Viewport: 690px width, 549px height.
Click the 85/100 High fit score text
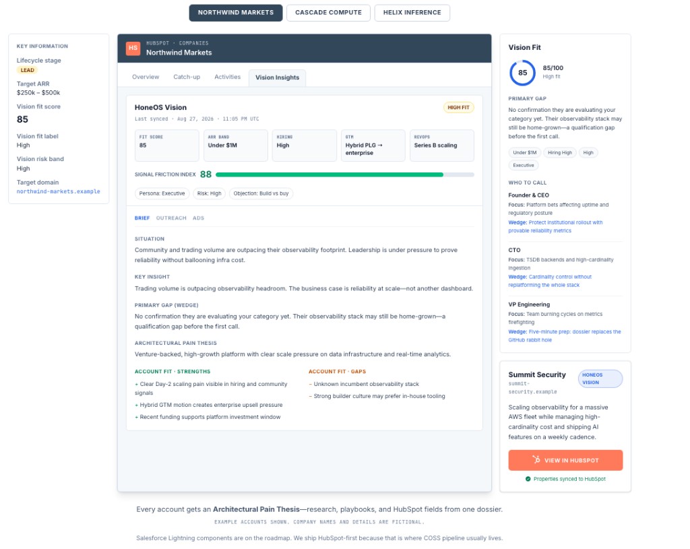(x=553, y=71)
